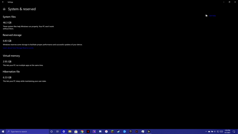Click the Get help chat bubble icon
The height and width of the screenshot is (134, 238).
click(x=206, y=16)
